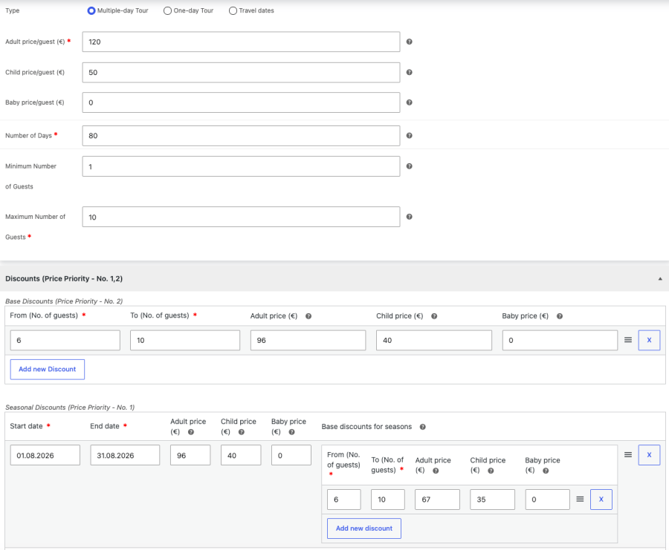Viewport: 669px width, 550px height.
Task: Remove nested season discount row with X
Action: tap(601, 500)
